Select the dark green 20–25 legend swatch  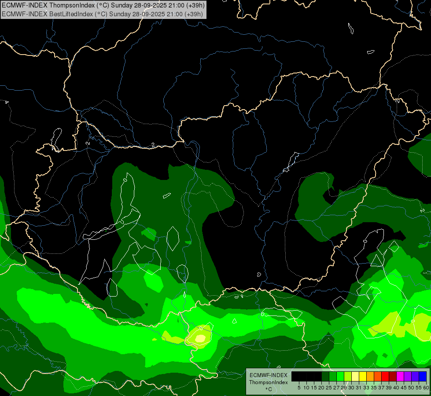pos(325,376)
